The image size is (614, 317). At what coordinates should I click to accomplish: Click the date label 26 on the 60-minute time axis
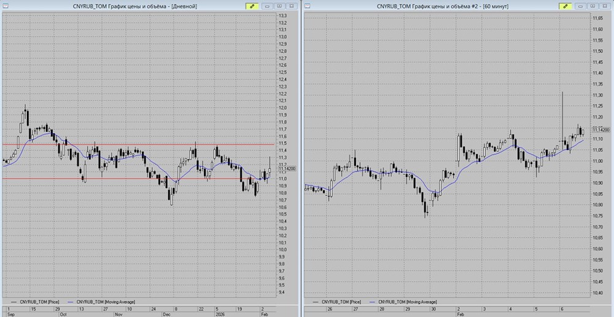(x=330, y=309)
